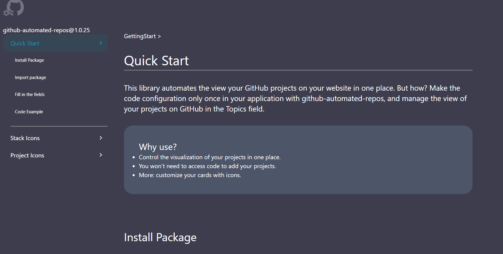Open the Code Example sidebar link
The image size is (503, 254).
(29, 112)
